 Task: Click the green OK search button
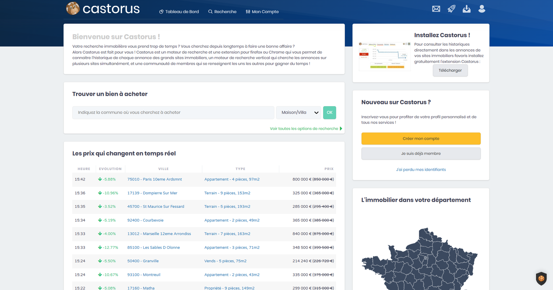(330, 113)
